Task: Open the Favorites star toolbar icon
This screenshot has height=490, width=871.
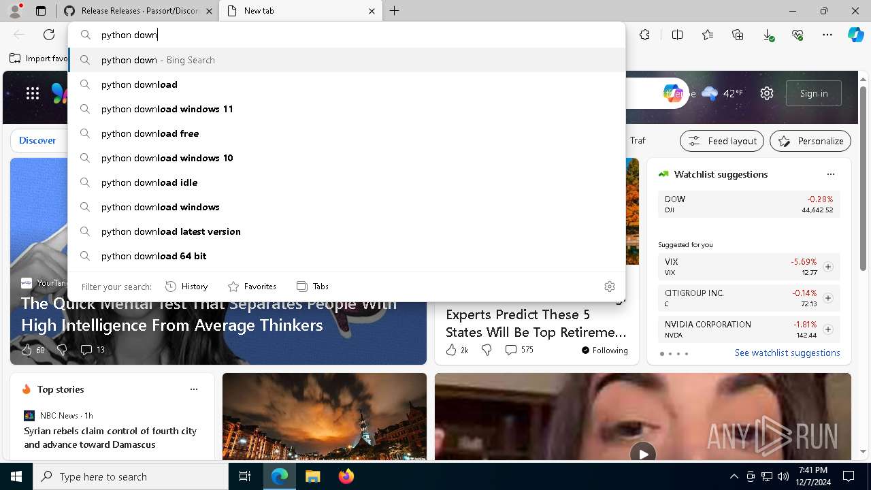Action: click(708, 35)
